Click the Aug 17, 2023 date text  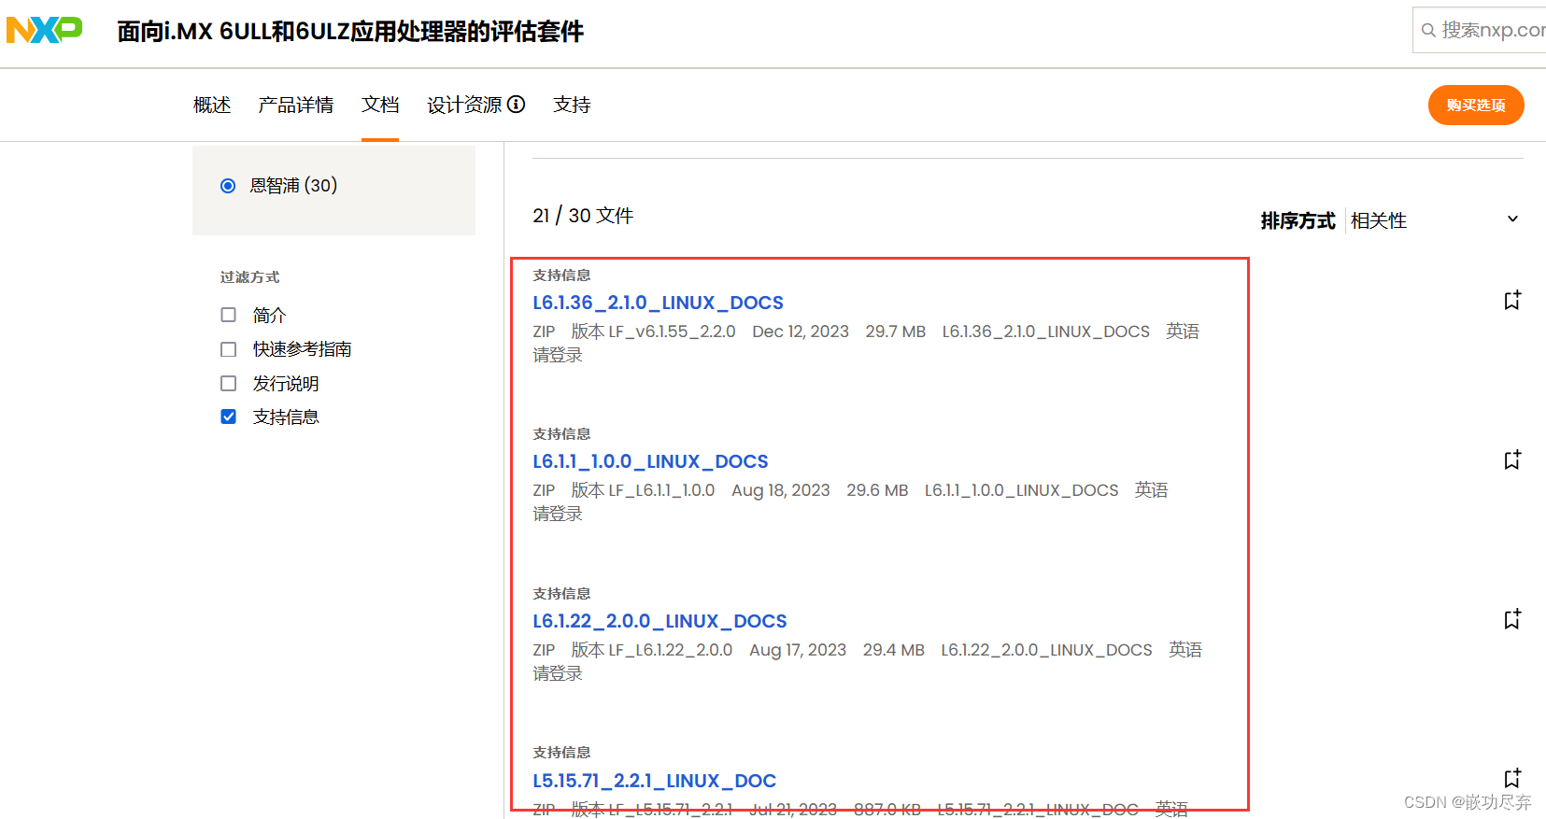pos(798,650)
